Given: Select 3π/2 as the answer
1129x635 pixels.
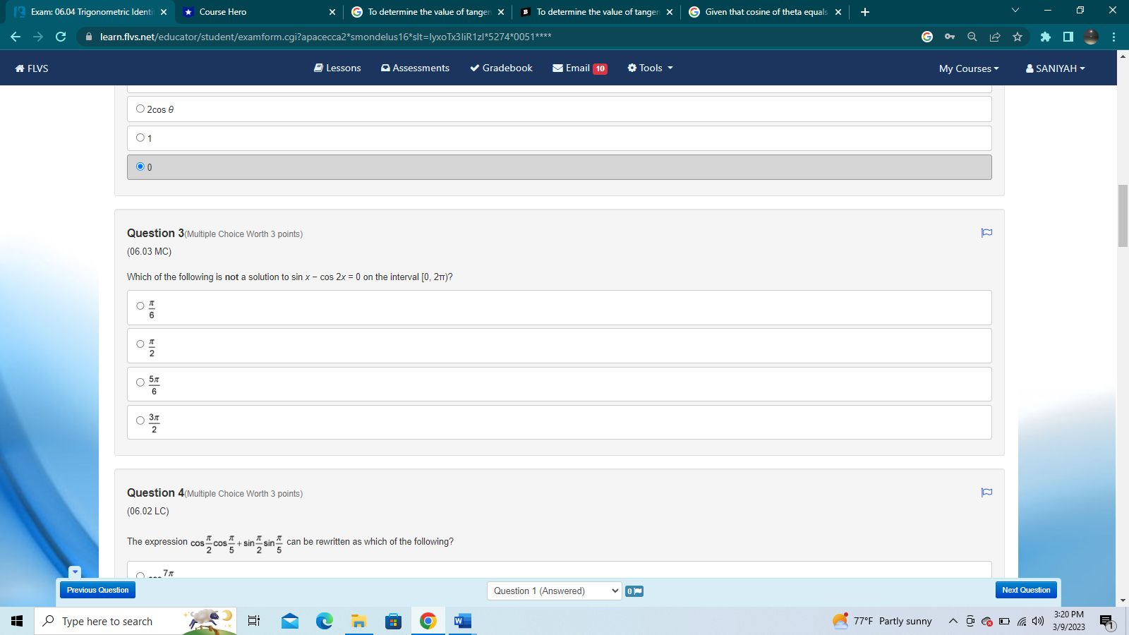Looking at the screenshot, I should pos(140,421).
